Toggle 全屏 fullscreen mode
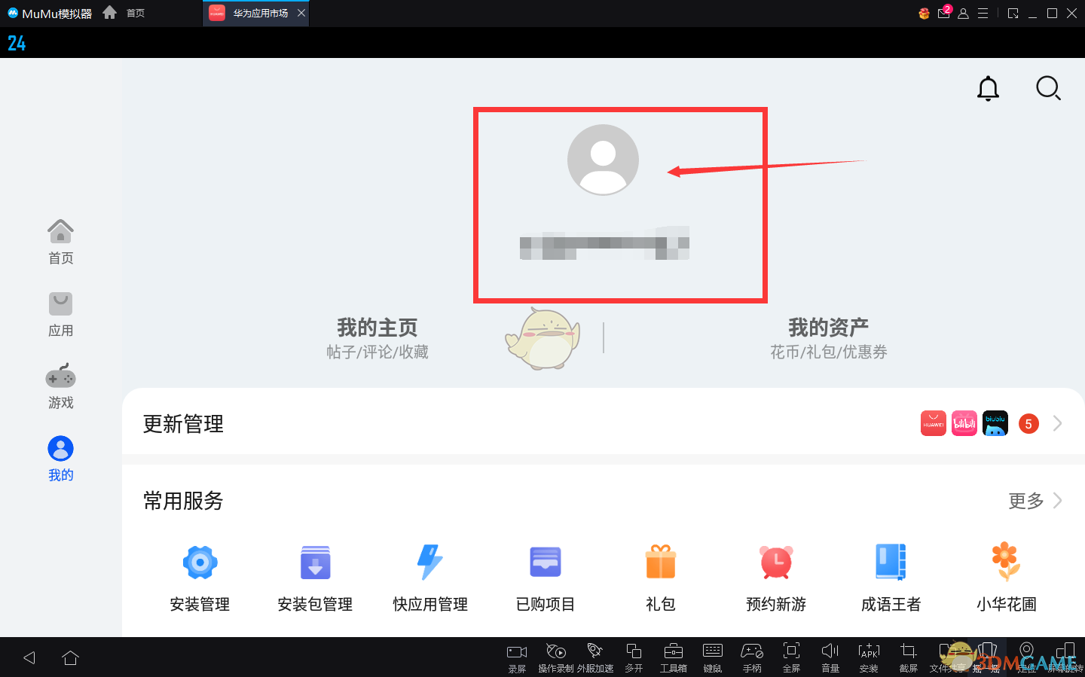This screenshot has width=1085, height=677. coord(791,657)
